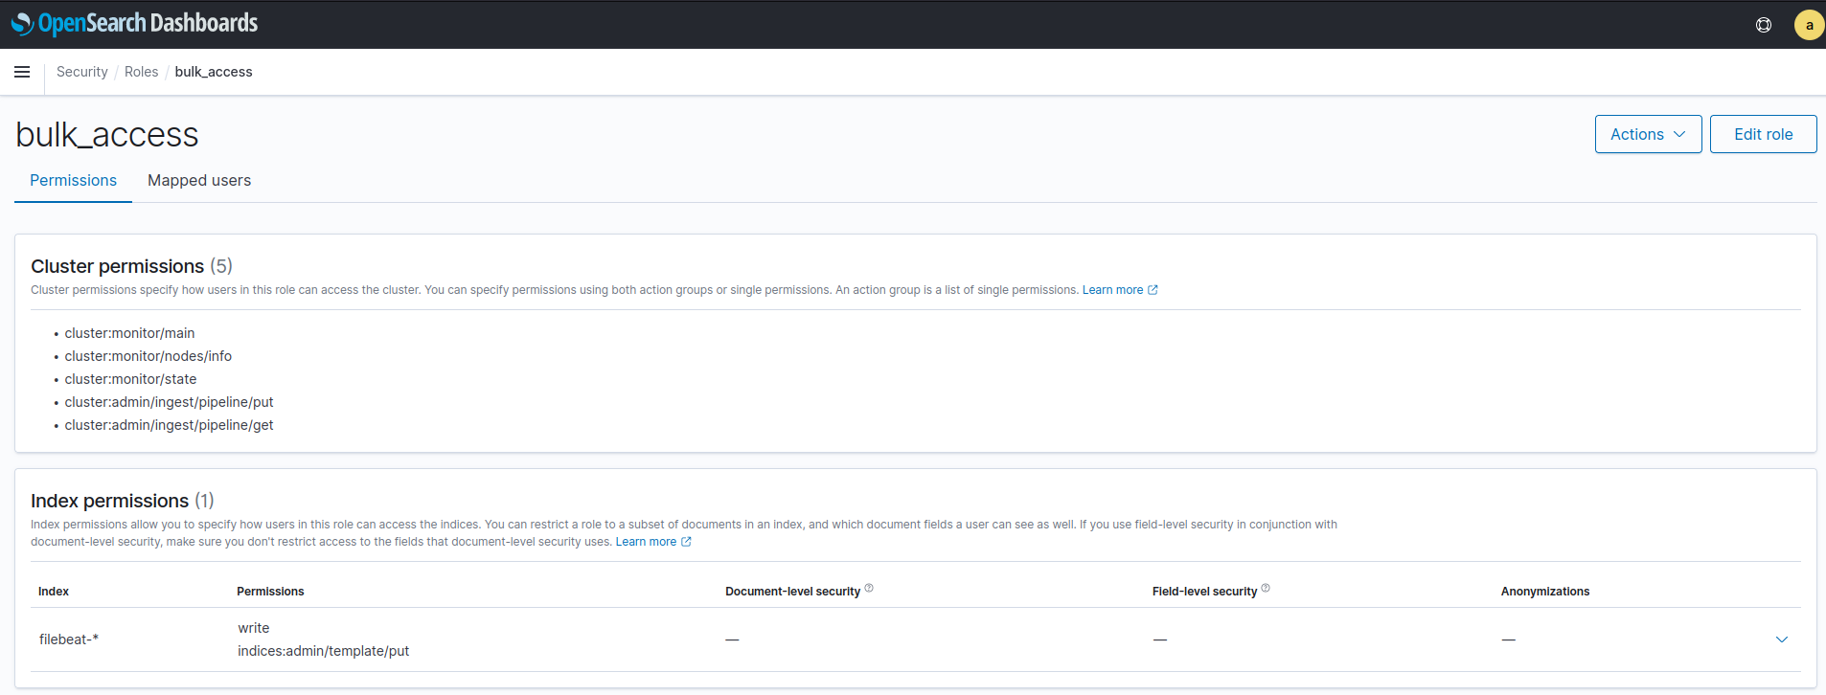Navigate to Roles via breadcrumb
This screenshot has width=1826, height=695.
pyautogui.click(x=141, y=72)
